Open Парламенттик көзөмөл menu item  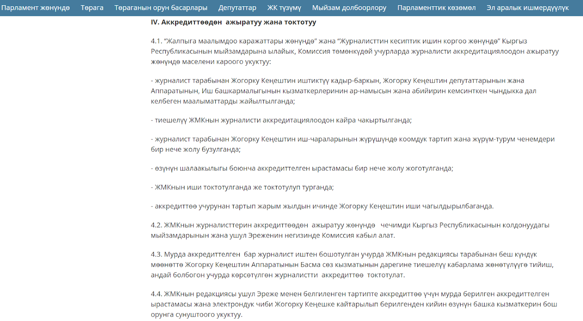[x=436, y=8]
